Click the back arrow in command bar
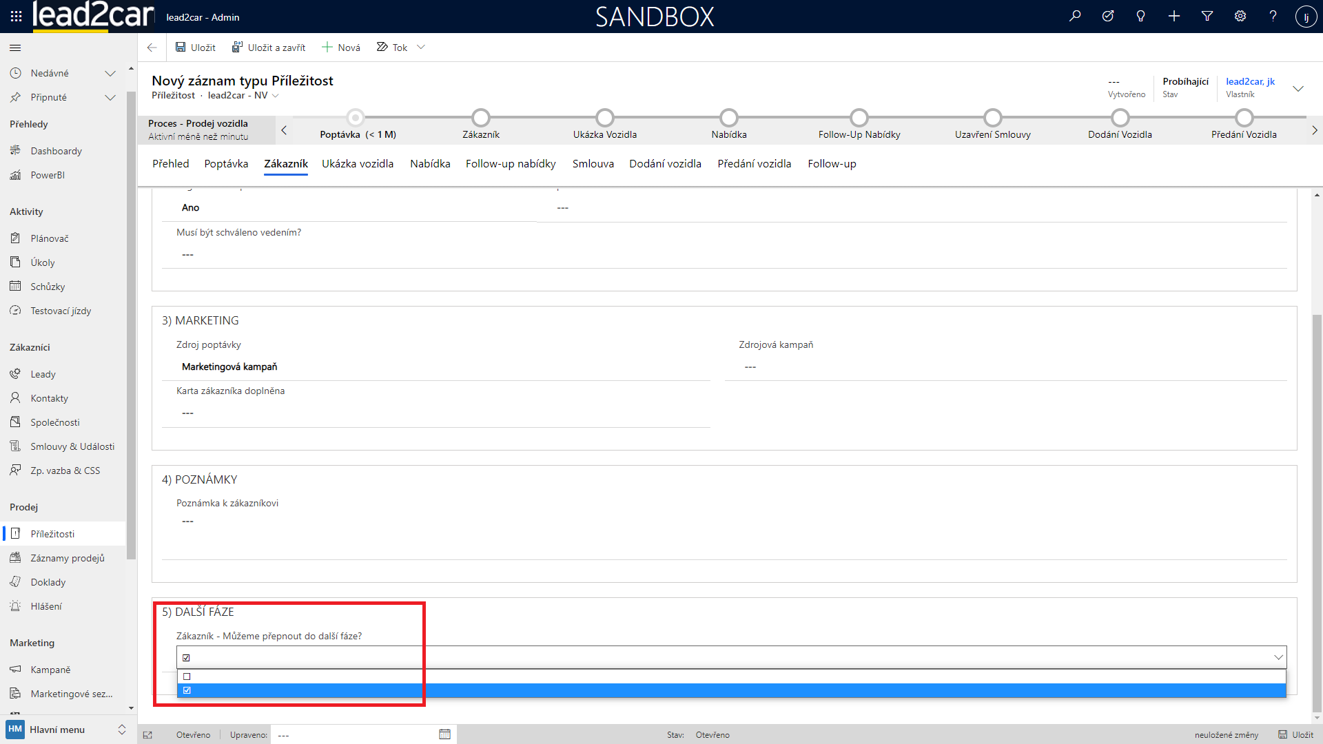 (152, 48)
